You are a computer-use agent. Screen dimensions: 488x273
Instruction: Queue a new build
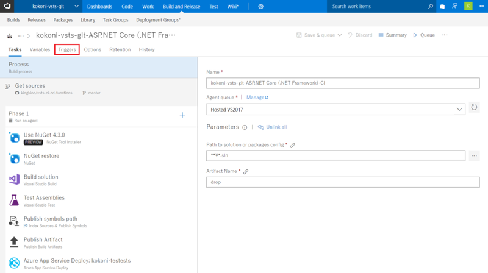coord(424,35)
